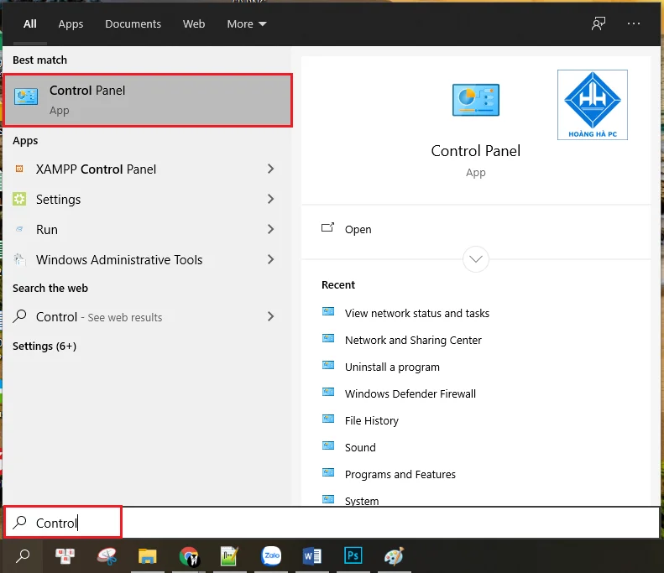Click the Settings (6+) heading
The image size is (664, 573).
[x=44, y=346]
